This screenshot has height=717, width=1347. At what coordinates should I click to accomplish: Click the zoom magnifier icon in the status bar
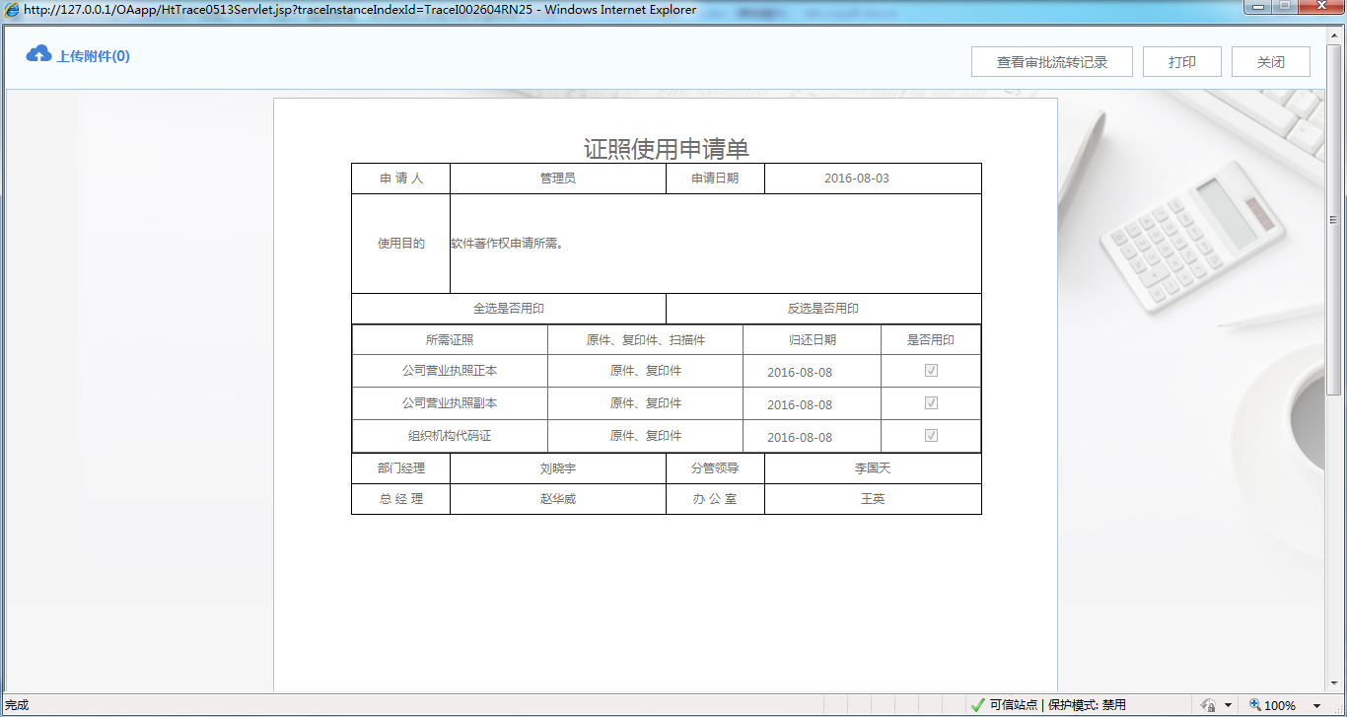(1256, 704)
